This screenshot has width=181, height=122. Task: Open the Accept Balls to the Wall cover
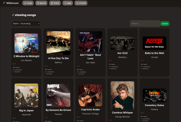coord(154,43)
